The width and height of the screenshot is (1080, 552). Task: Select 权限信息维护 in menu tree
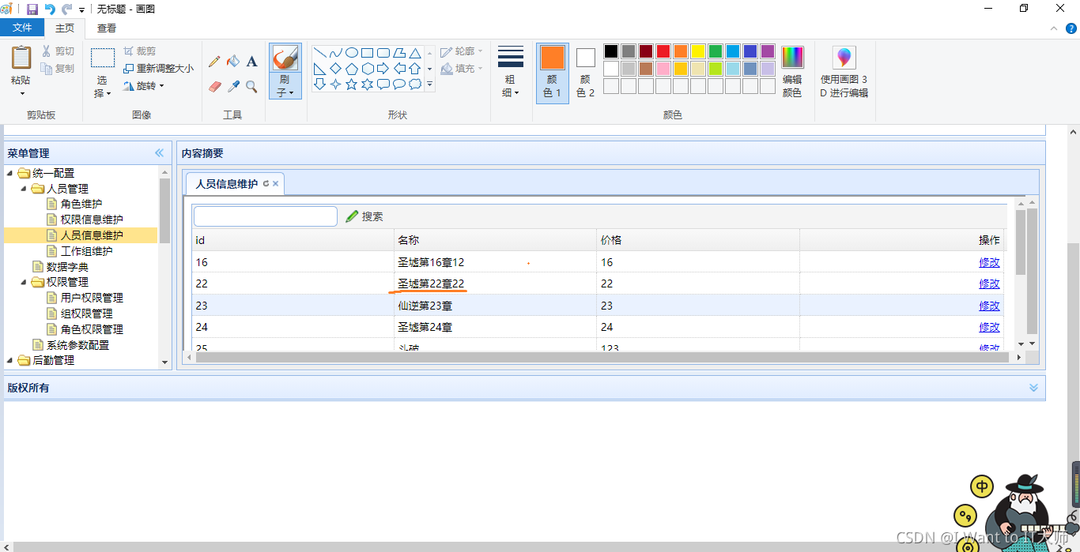click(x=92, y=220)
